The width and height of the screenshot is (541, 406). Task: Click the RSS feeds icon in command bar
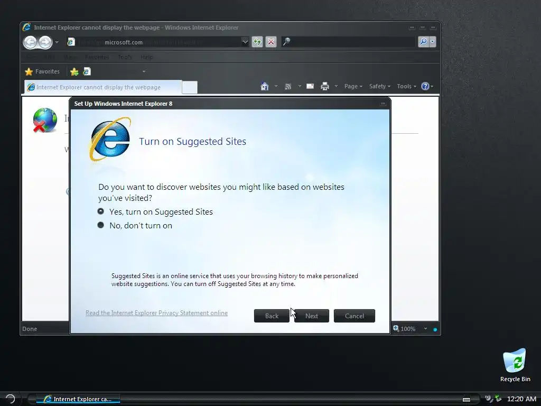point(288,86)
